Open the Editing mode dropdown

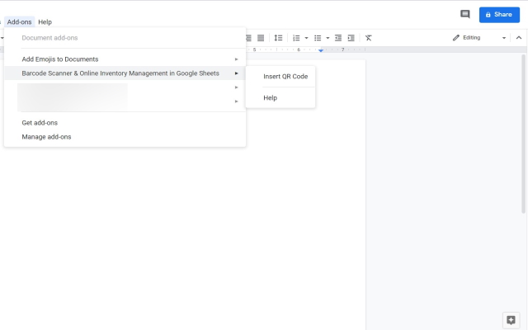[479, 38]
